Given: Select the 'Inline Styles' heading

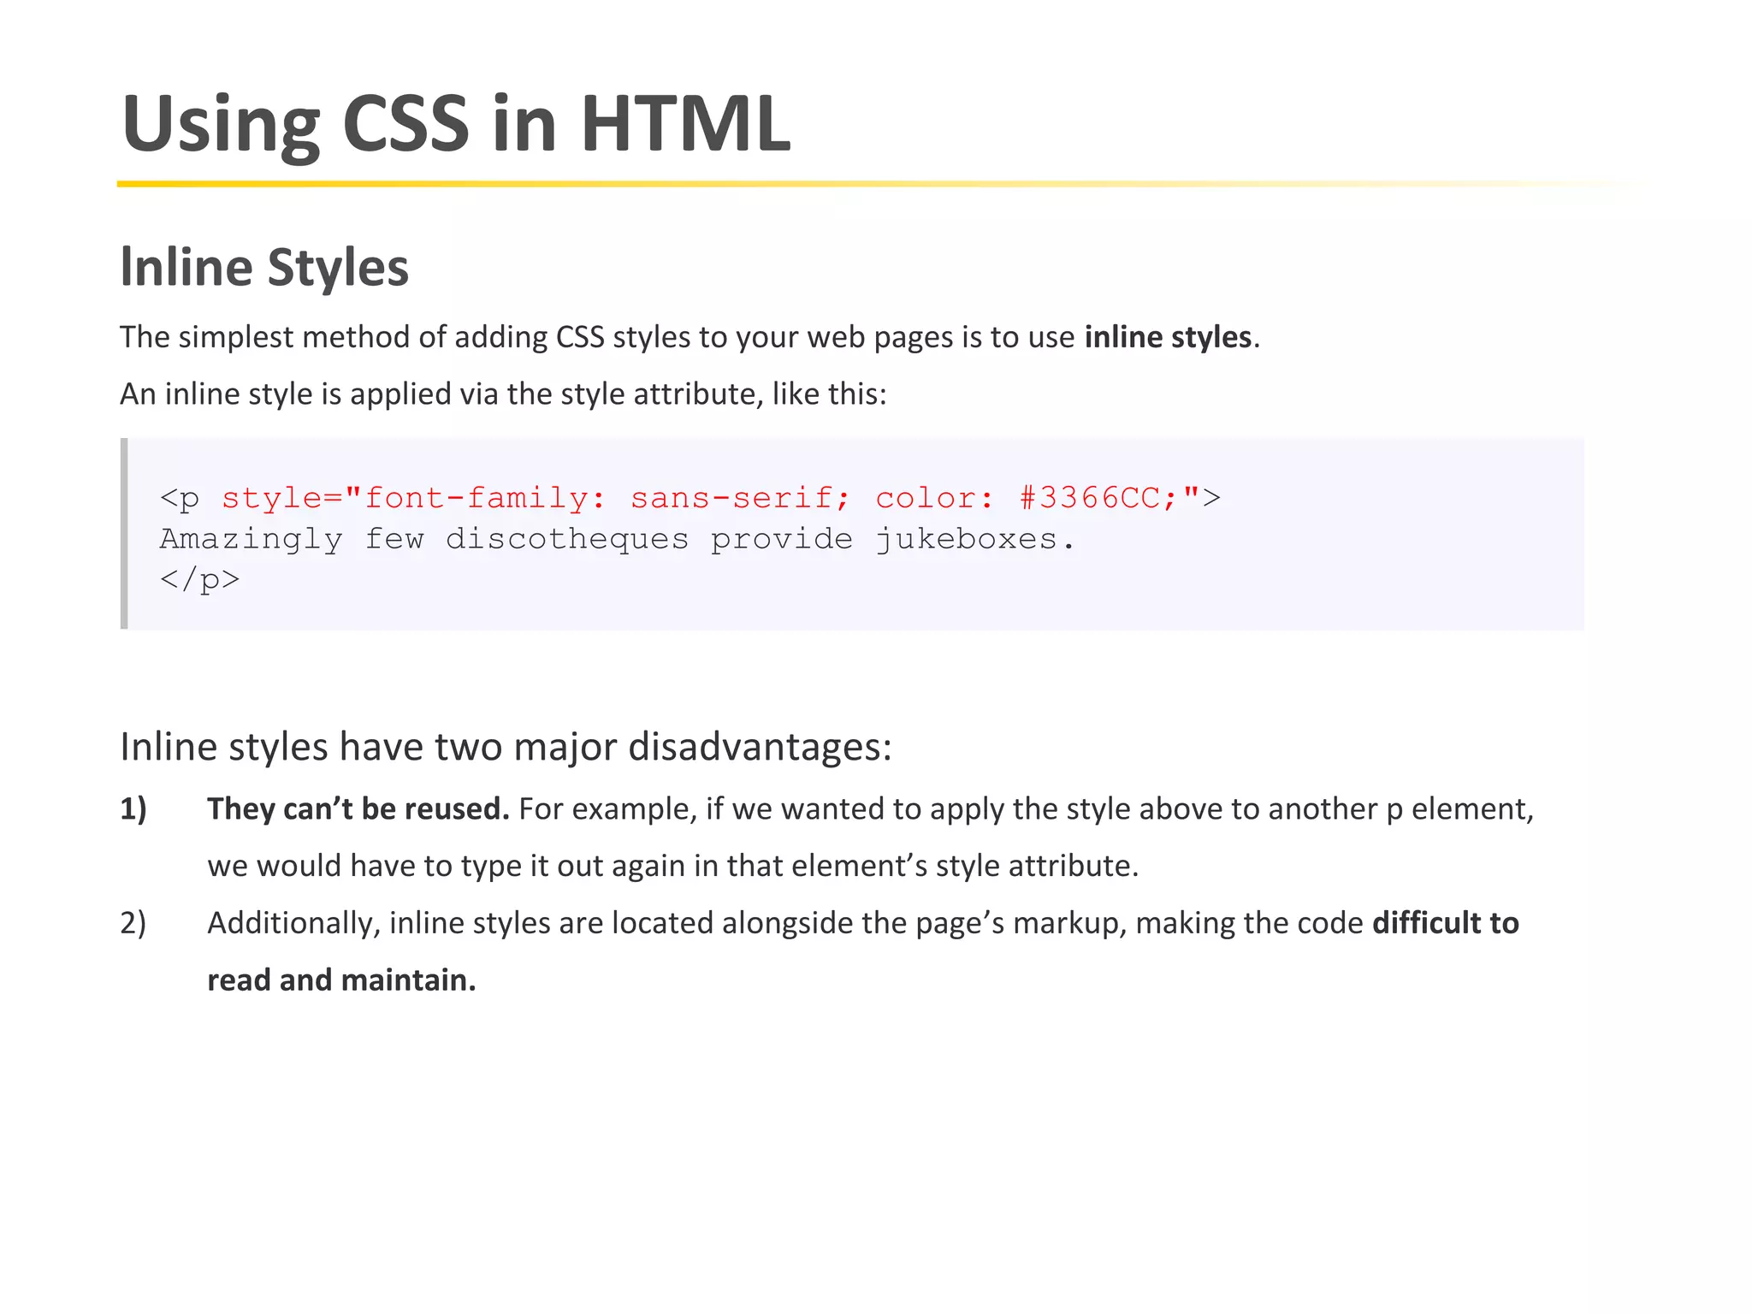Looking at the screenshot, I should 264,268.
